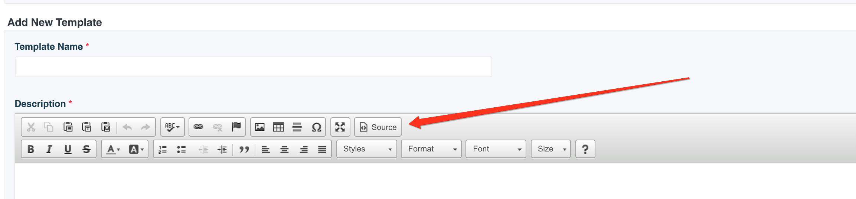
Task: Paste as plain text icon
Action: [87, 127]
